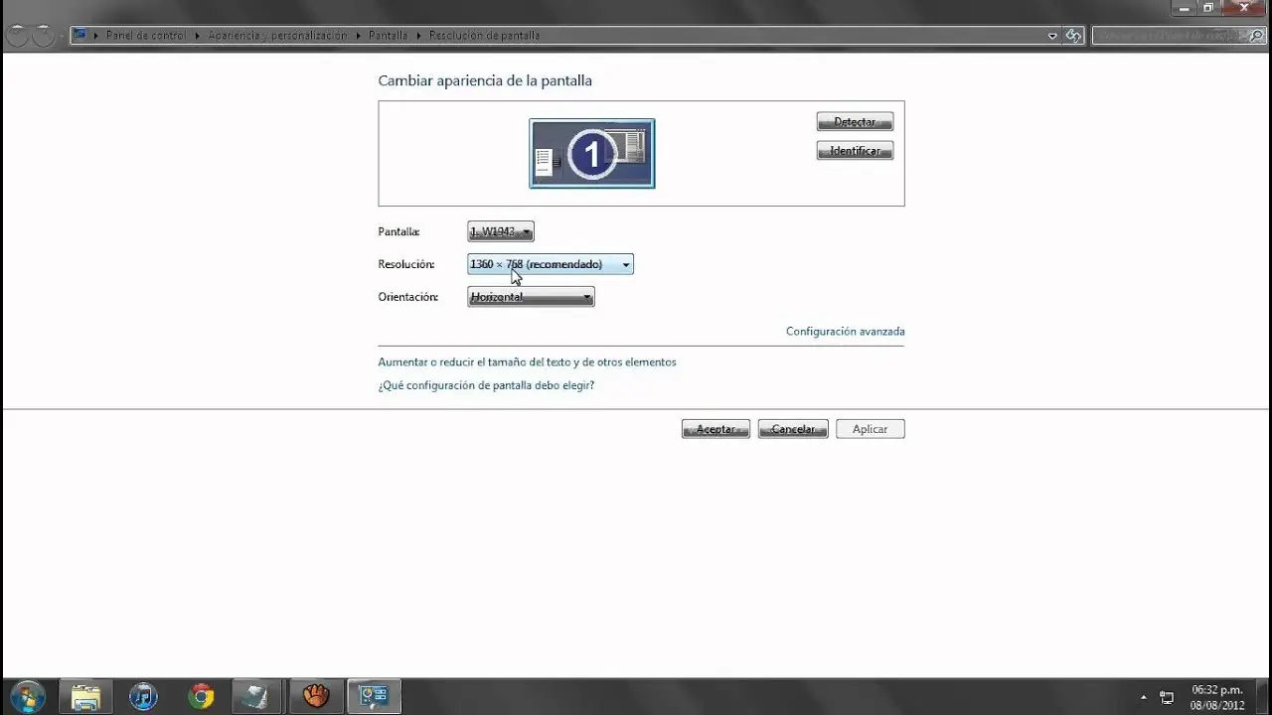This screenshot has height=715, width=1272.
Task: Go back with the navigation arrow
Action: point(17,36)
